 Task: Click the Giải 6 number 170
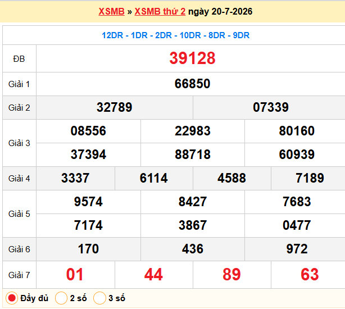[x=88, y=249]
